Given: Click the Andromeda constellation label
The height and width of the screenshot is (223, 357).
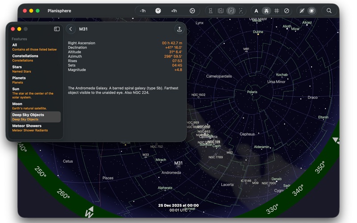Looking at the screenshot, I should (171, 173).
